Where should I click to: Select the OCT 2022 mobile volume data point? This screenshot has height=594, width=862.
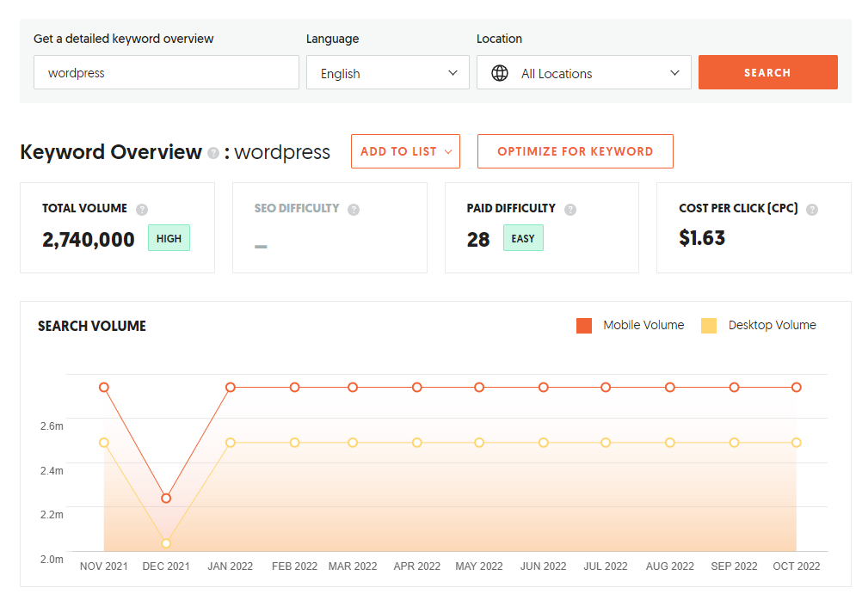[x=796, y=388]
